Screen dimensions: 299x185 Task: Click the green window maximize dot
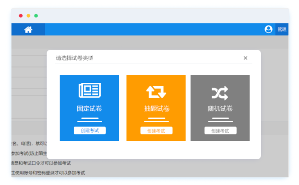[36, 16]
